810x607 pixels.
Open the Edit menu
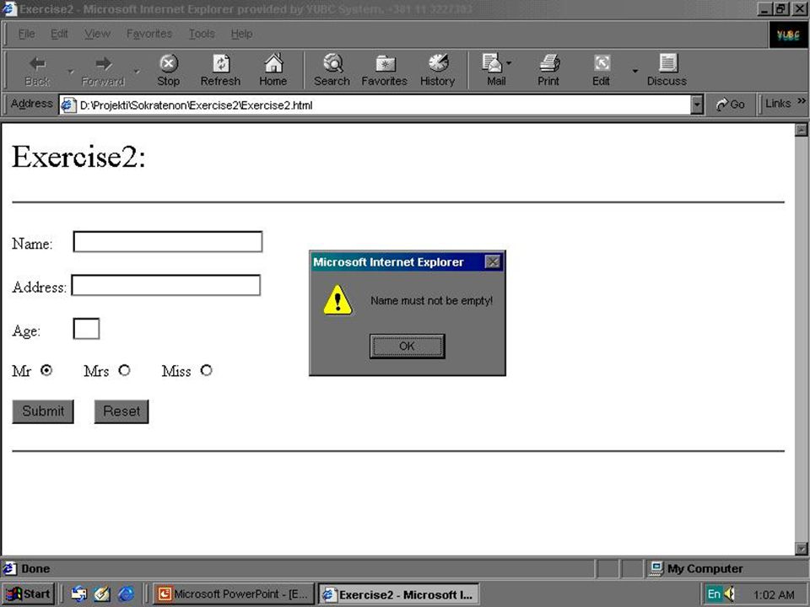click(x=59, y=34)
